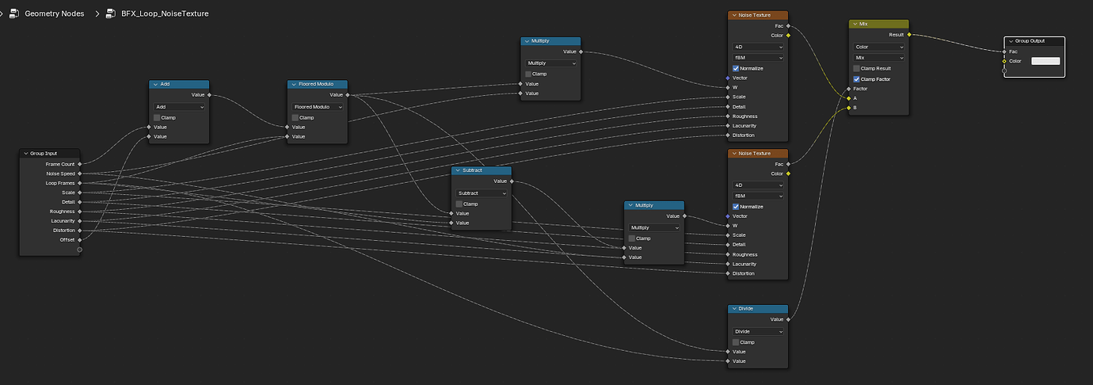Enable Clamp Result on Mix node
Screen dimensions: 1093x385
(x=857, y=68)
